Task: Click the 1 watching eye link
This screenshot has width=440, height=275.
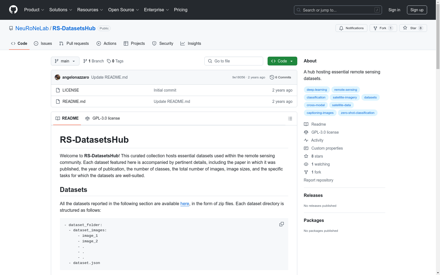Action: tap(320, 164)
